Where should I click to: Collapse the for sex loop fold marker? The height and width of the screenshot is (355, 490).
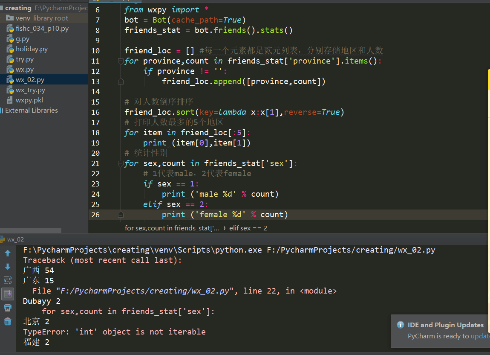coord(121,163)
